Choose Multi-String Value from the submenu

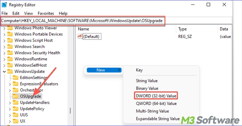point(152,111)
